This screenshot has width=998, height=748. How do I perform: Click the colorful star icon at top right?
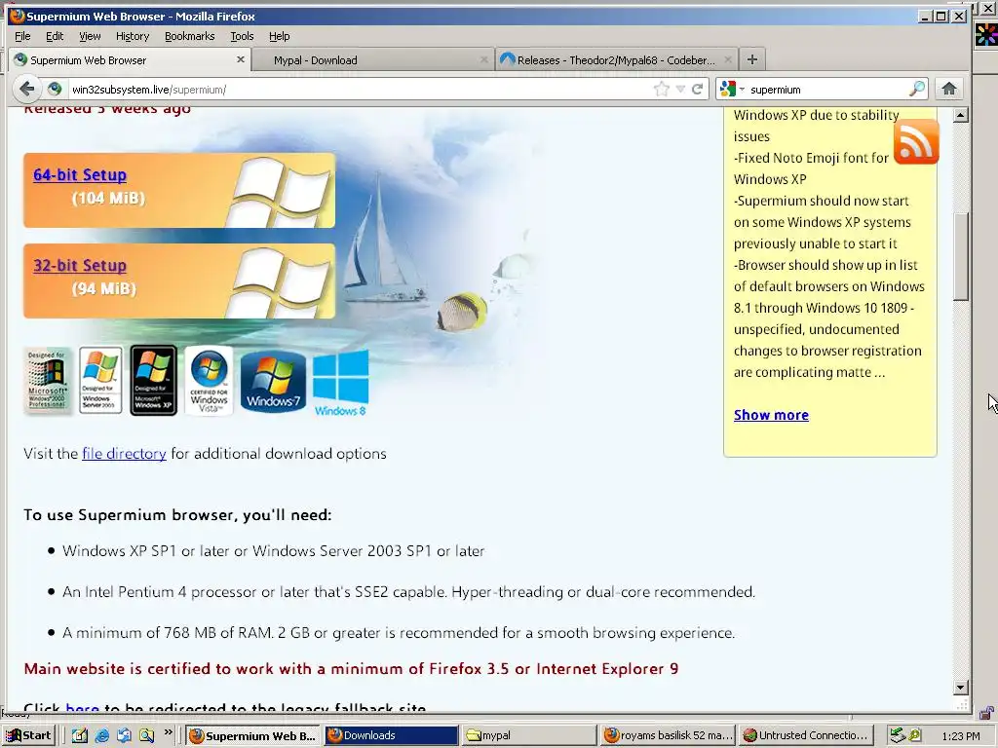986,34
